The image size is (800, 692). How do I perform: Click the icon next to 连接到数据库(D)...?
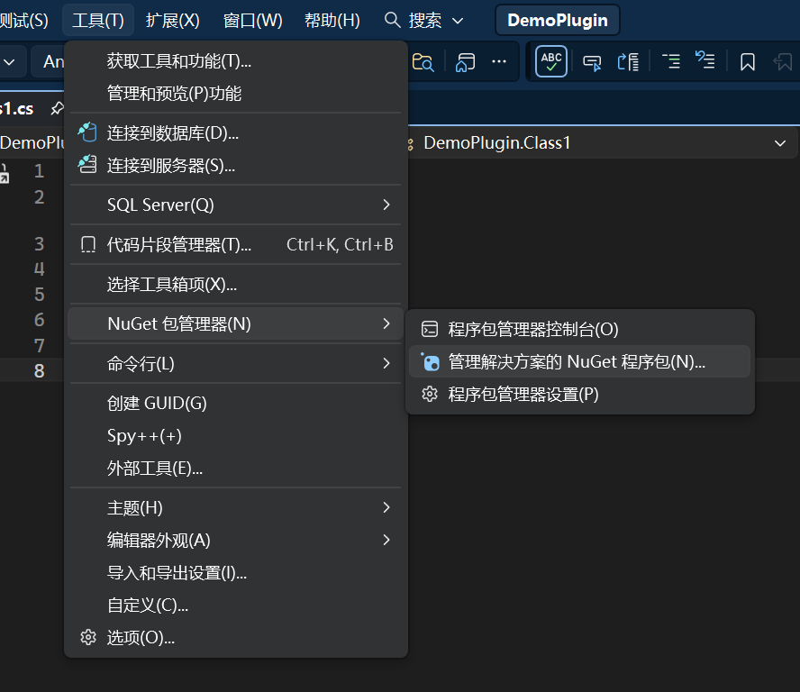[87, 133]
